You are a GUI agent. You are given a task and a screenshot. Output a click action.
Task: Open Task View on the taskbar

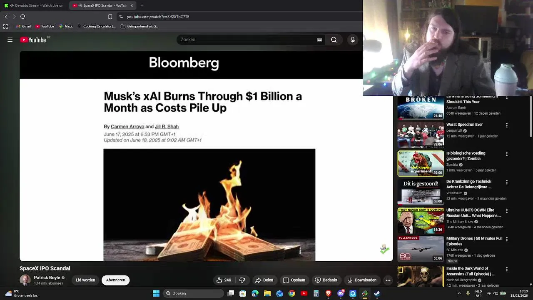(231, 293)
